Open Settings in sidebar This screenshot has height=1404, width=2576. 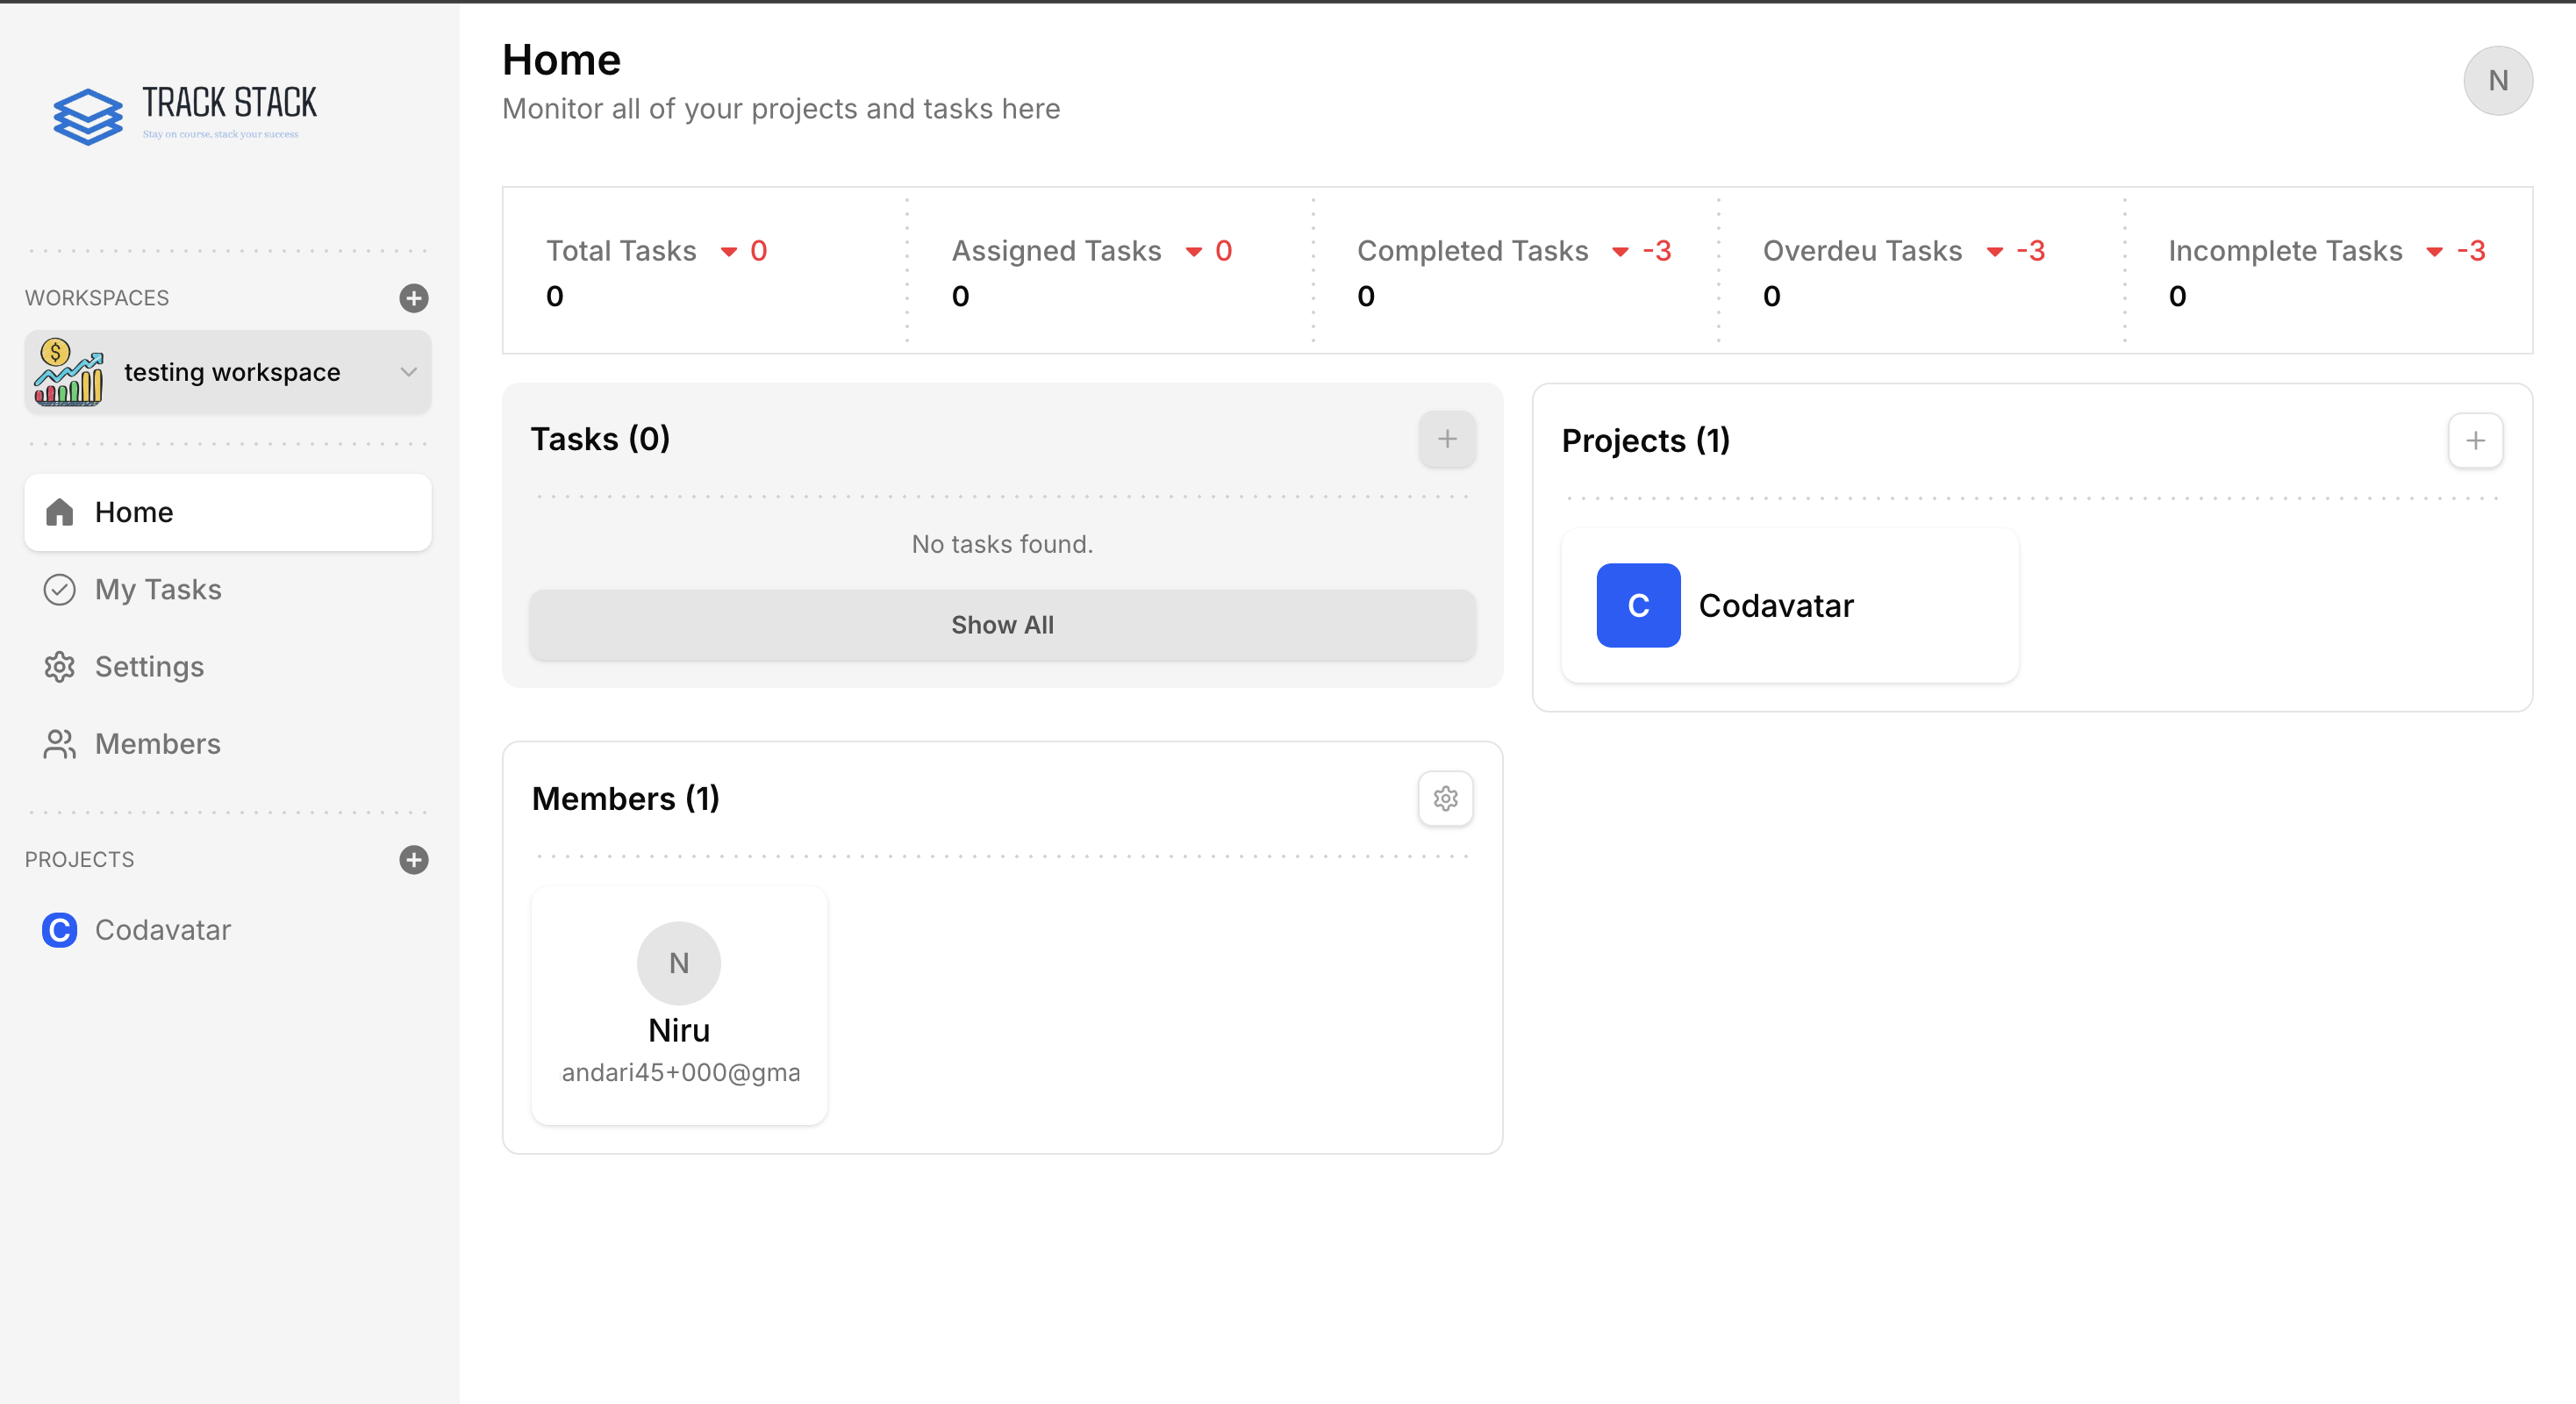click(149, 667)
